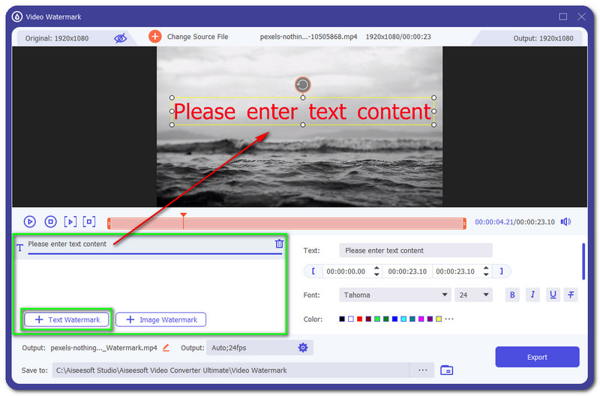
Task: Mute the volume speaker icon
Action: (565, 221)
